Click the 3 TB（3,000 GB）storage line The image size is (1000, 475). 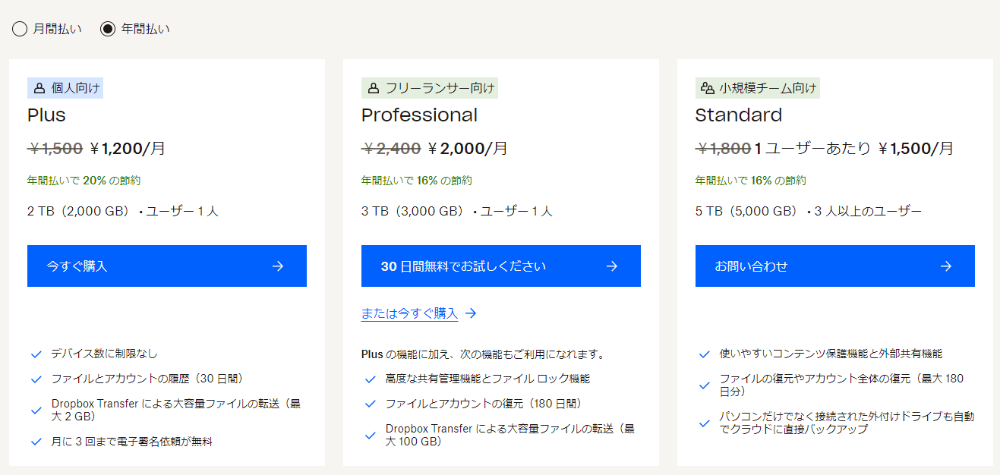457,211
